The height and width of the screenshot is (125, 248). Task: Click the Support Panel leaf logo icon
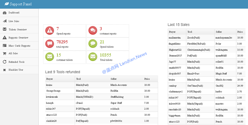(5, 4)
